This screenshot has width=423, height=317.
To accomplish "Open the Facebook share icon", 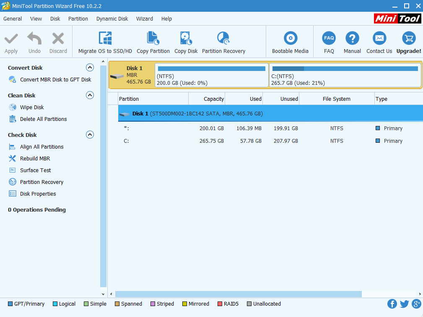I will [392, 304].
